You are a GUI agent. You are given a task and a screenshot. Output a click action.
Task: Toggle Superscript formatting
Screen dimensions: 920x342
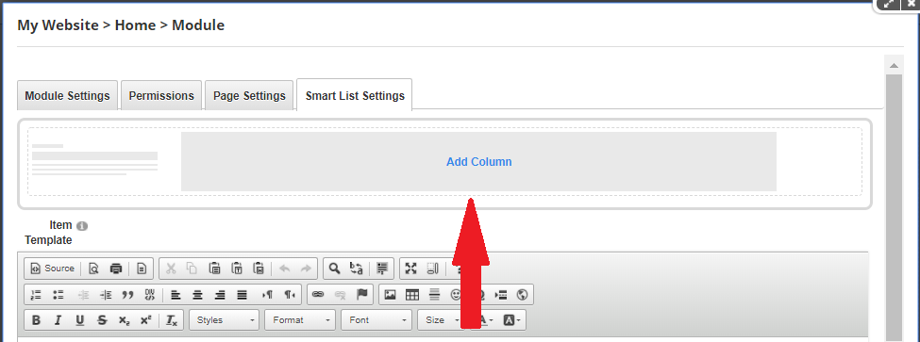(145, 320)
